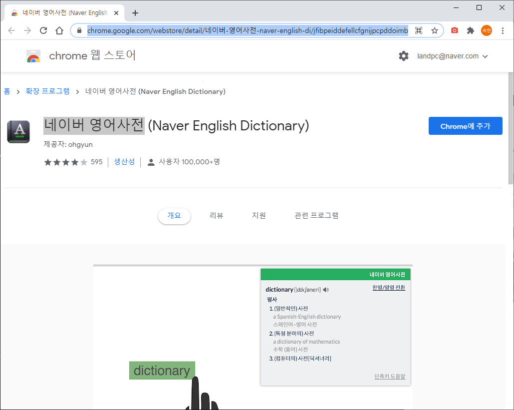Go back with the browser back arrow
The image size is (514, 410).
pos(11,30)
